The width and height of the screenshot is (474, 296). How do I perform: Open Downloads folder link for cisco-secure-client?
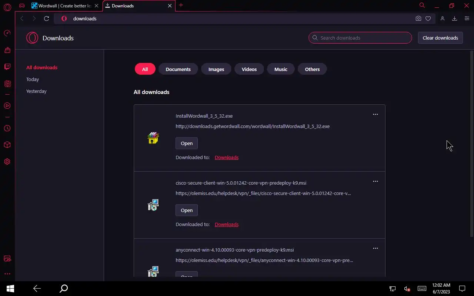tap(227, 224)
